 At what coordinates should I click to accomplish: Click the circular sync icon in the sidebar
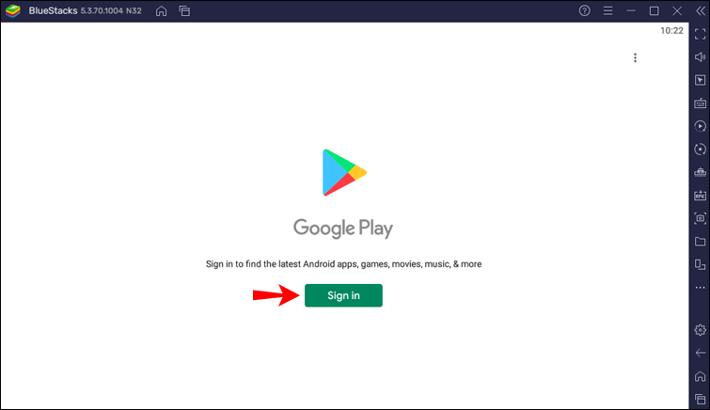(700, 150)
